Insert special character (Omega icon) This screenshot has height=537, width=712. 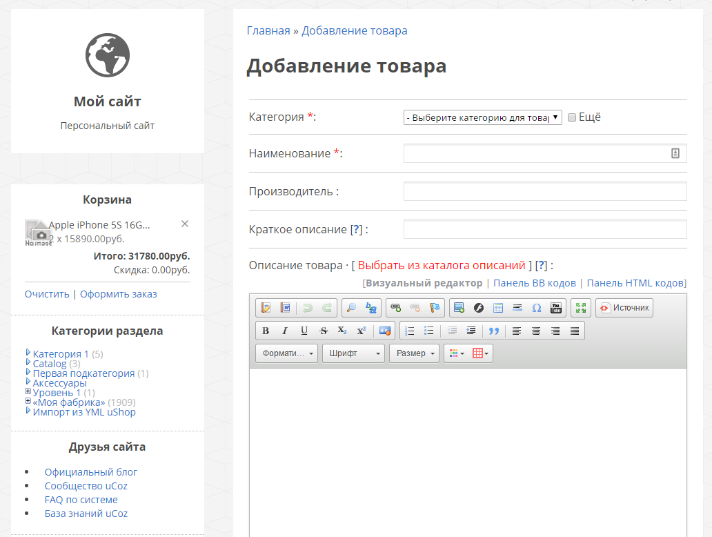coord(536,308)
